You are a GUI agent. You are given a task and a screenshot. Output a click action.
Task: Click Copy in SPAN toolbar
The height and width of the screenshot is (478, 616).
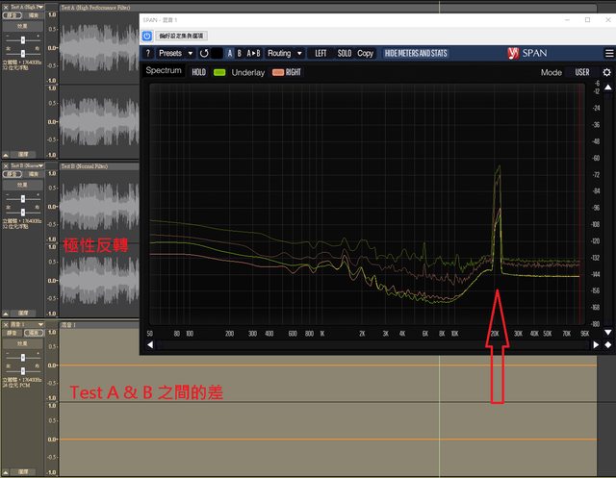click(x=366, y=53)
